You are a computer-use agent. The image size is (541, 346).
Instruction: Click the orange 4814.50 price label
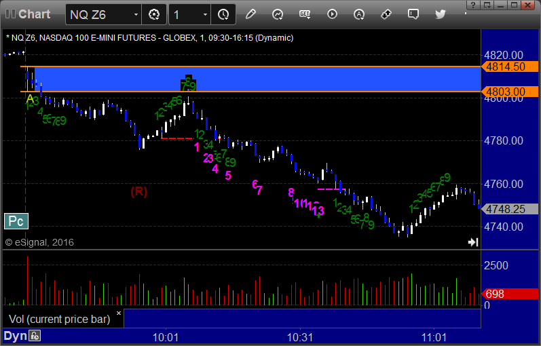pos(510,66)
